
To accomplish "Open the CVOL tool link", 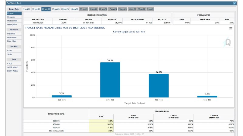I will pos(14,64).
